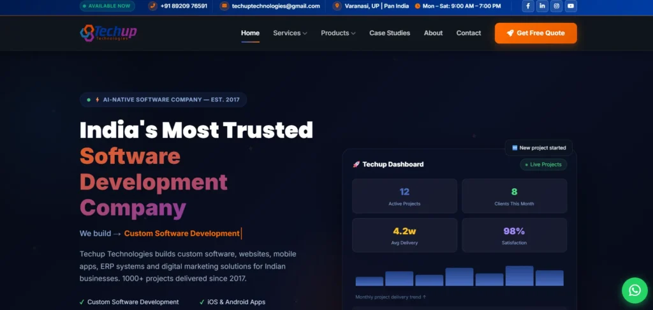Click 'Custom Software Development' typed text
Screen dimensions: 653x310
[182, 233]
